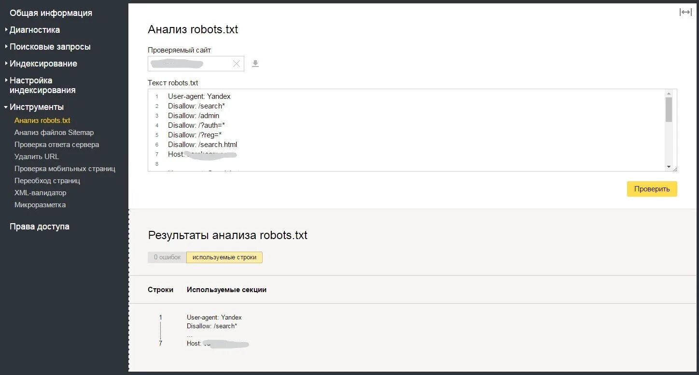Open Анализ файлов Sitemap tool
The height and width of the screenshot is (375, 699).
[54, 133]
